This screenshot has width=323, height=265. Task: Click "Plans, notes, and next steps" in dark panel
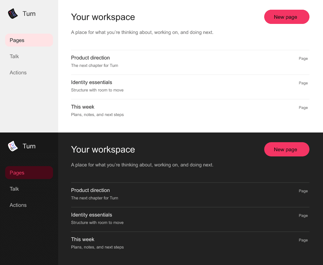98,247
